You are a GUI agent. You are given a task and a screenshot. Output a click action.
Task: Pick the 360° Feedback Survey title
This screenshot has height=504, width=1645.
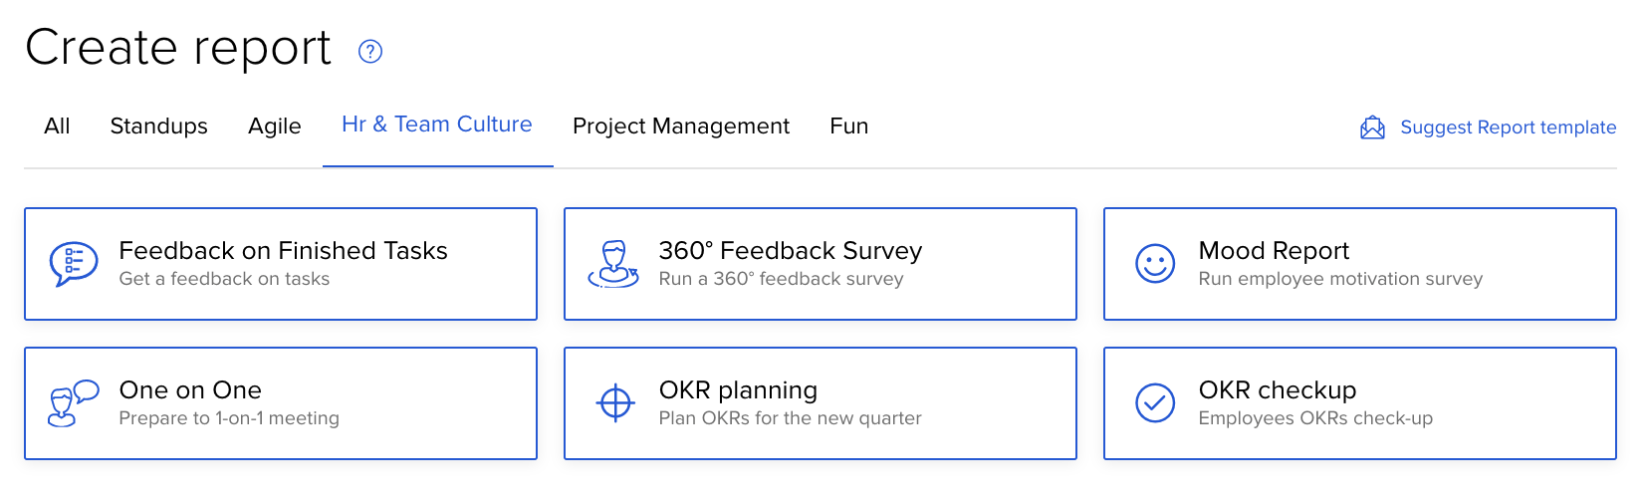[x=790, y=251]
